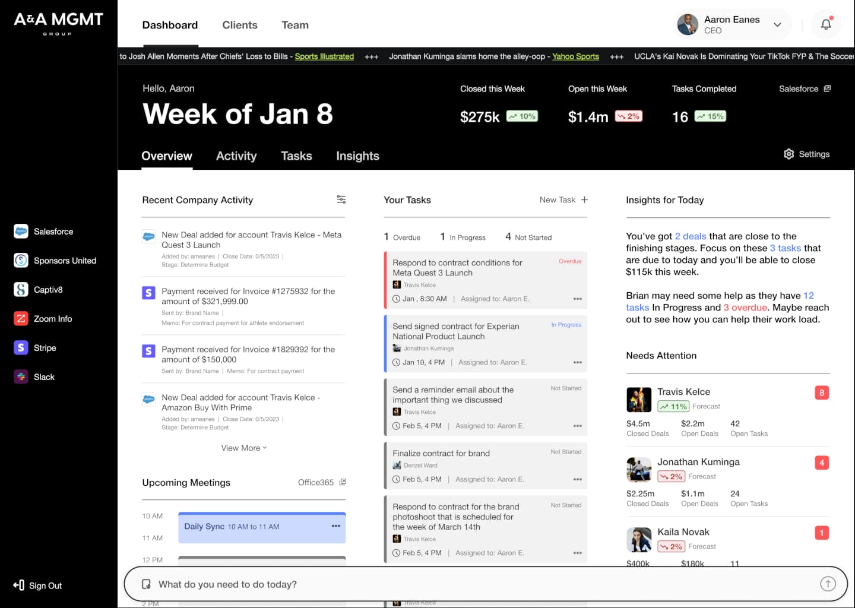Viewport: 855px width, 608px height.
Task: Click Salesforce icon on Amazon Buy With Prime deal
Action: coord(148,400)
